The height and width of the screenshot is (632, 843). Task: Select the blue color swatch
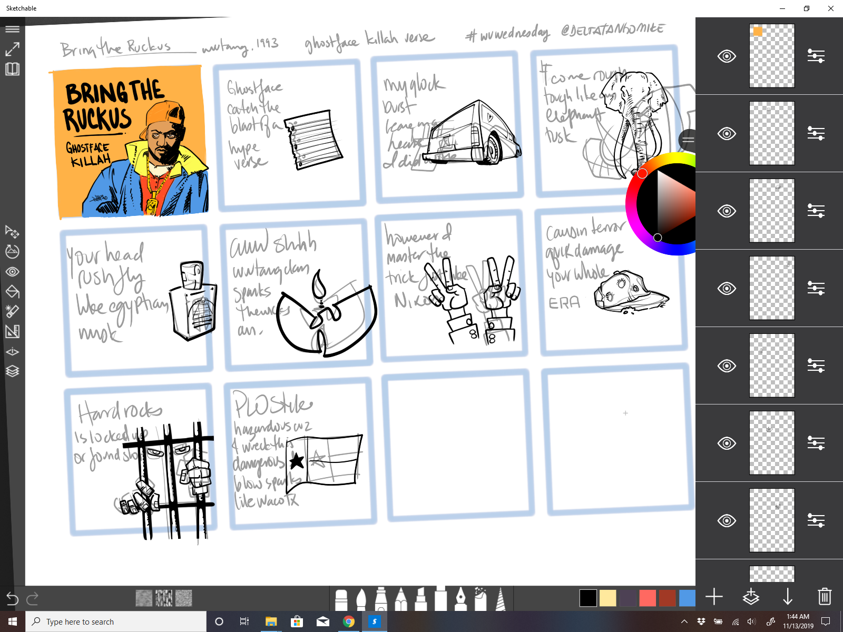point(687,598)
